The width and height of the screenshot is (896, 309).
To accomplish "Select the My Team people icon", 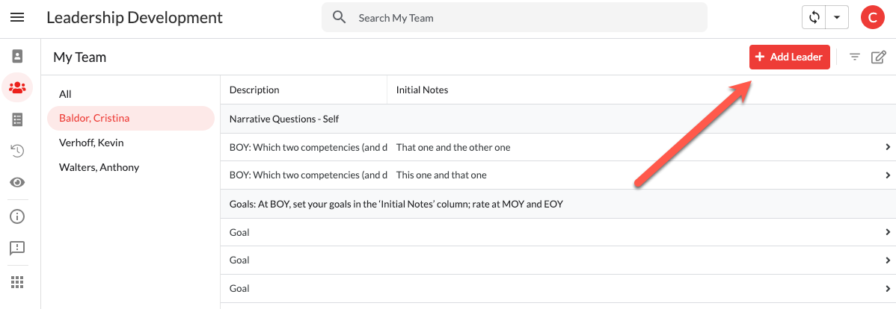I will click(17, 87).
